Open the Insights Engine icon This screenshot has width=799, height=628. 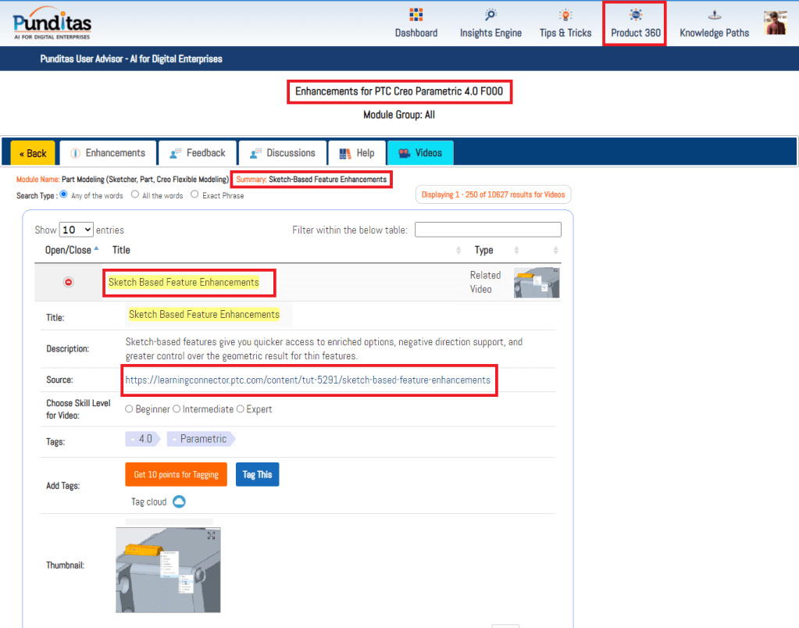(490, 15)
